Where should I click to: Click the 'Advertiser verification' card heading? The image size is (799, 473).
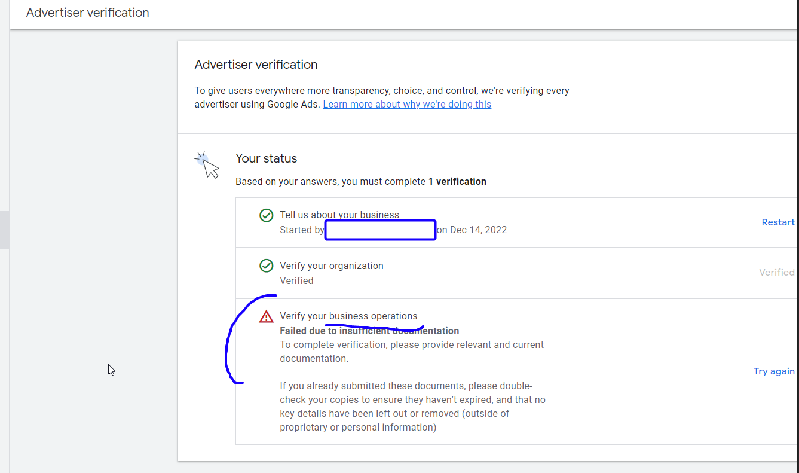256,65
